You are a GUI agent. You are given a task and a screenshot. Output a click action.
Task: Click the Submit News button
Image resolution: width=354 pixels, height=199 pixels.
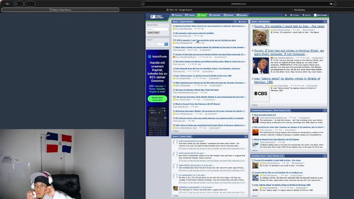click(153, 33)
